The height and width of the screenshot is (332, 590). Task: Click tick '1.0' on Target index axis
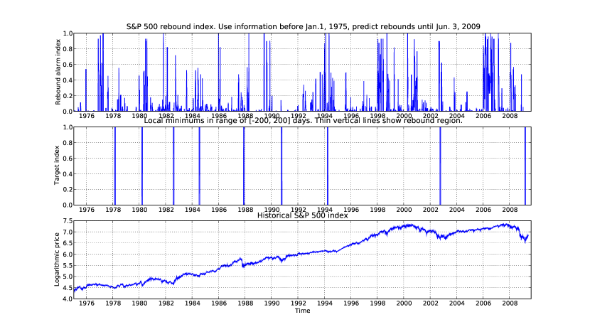tap(68, 127)
